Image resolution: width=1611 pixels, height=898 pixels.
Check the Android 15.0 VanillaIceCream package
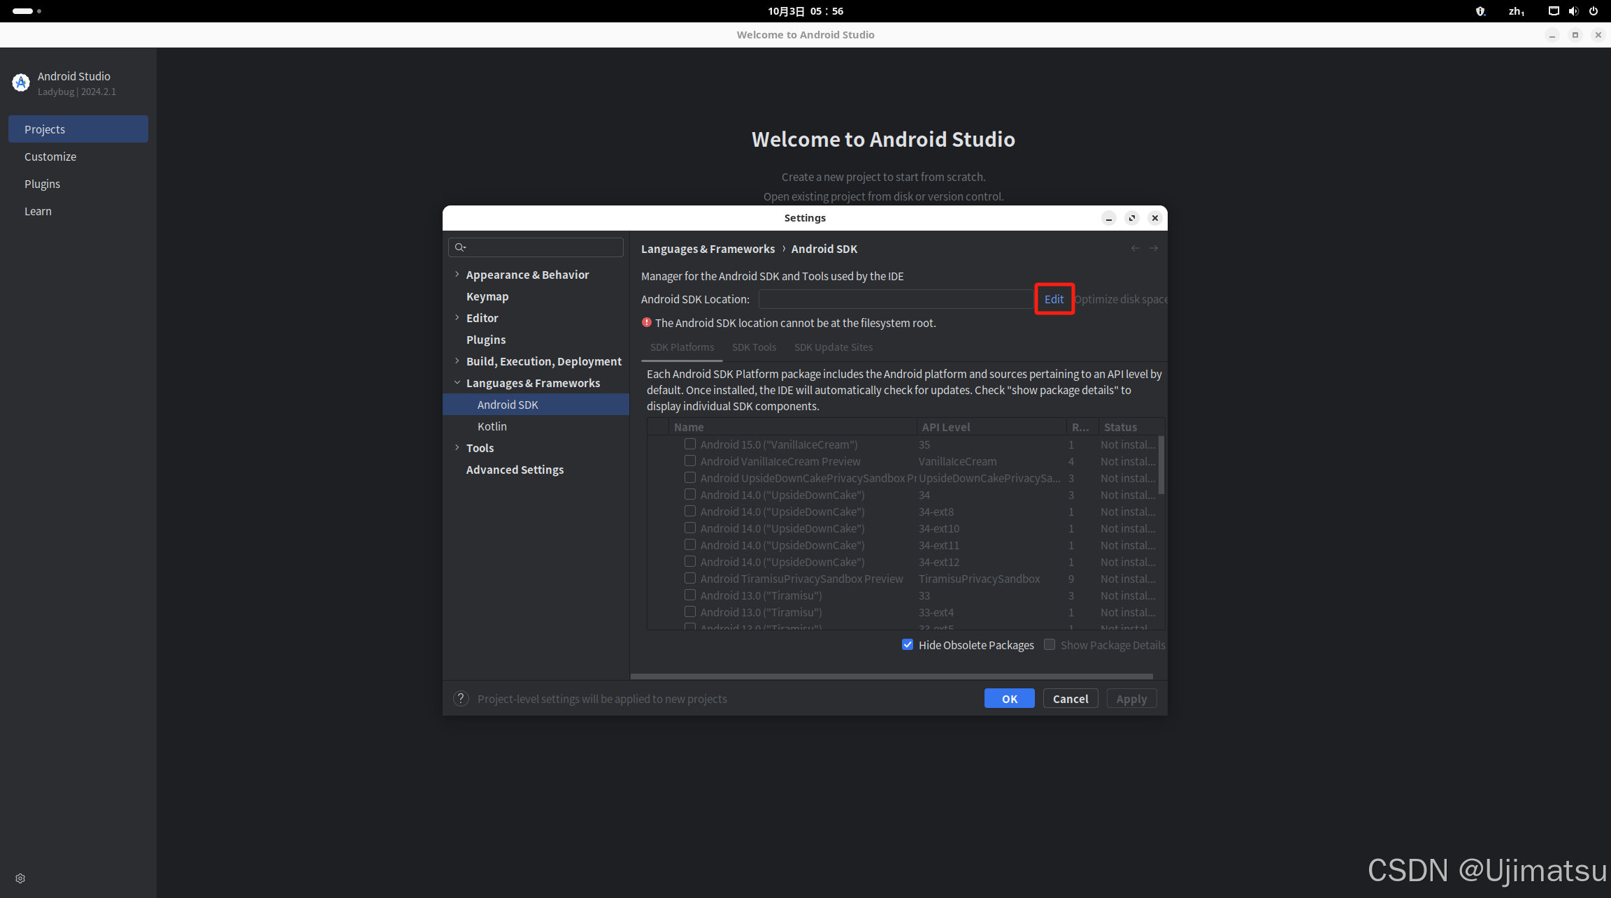[x=690, y=444]
